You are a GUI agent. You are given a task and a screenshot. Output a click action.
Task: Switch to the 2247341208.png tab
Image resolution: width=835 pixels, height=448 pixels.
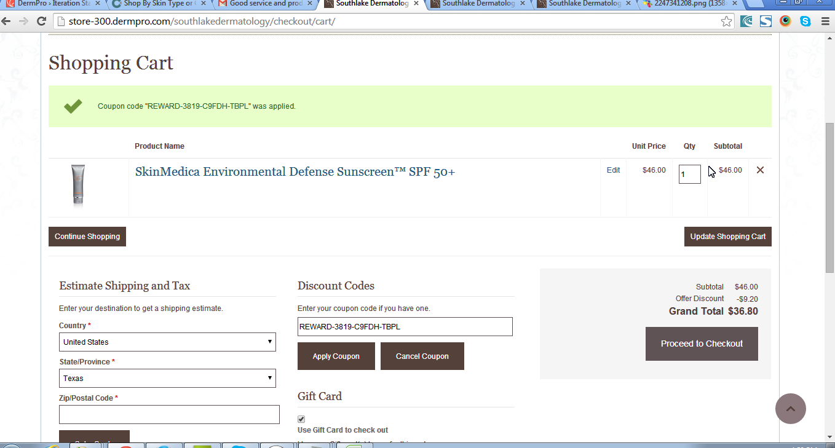691,4
